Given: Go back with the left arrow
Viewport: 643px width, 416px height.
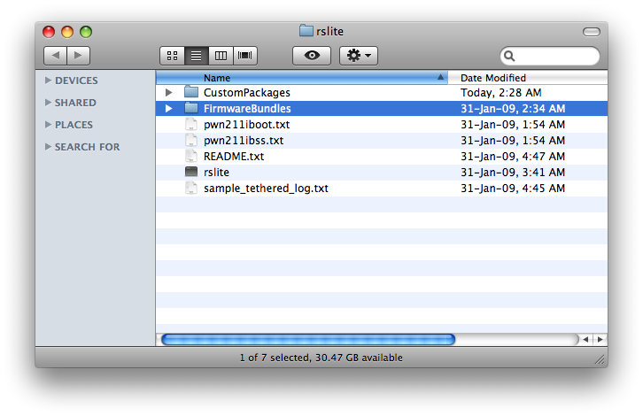Looking at the screenshot, I should (55, 56).
